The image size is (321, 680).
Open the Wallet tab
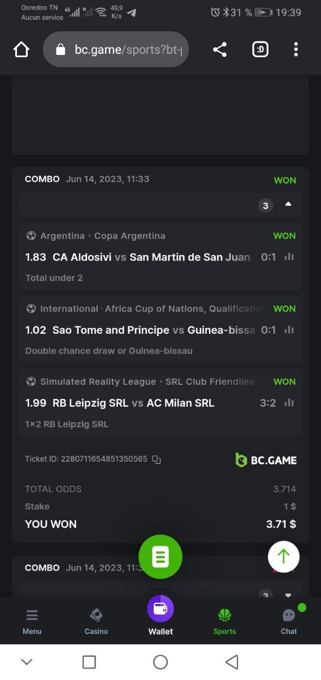coord(160,616)
